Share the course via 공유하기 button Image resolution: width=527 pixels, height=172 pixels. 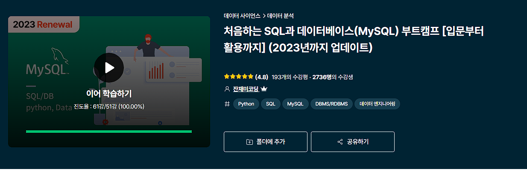click(353, 142)
